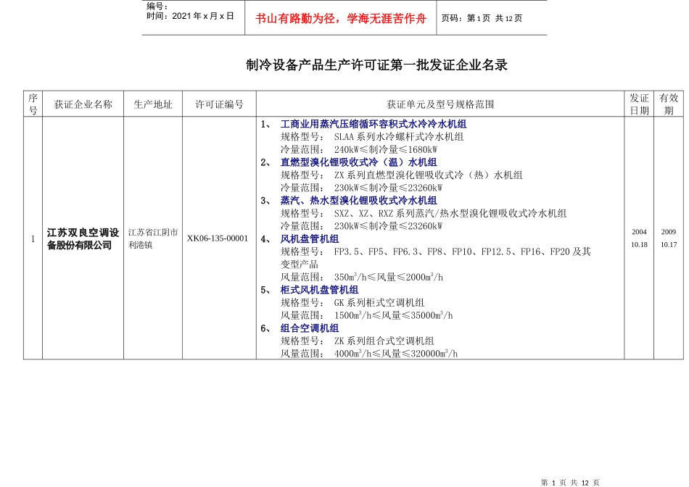Image resolution: width=689 pixels, height=487 pixels.
Task: Click the column header 有效期
Action: 669,104
